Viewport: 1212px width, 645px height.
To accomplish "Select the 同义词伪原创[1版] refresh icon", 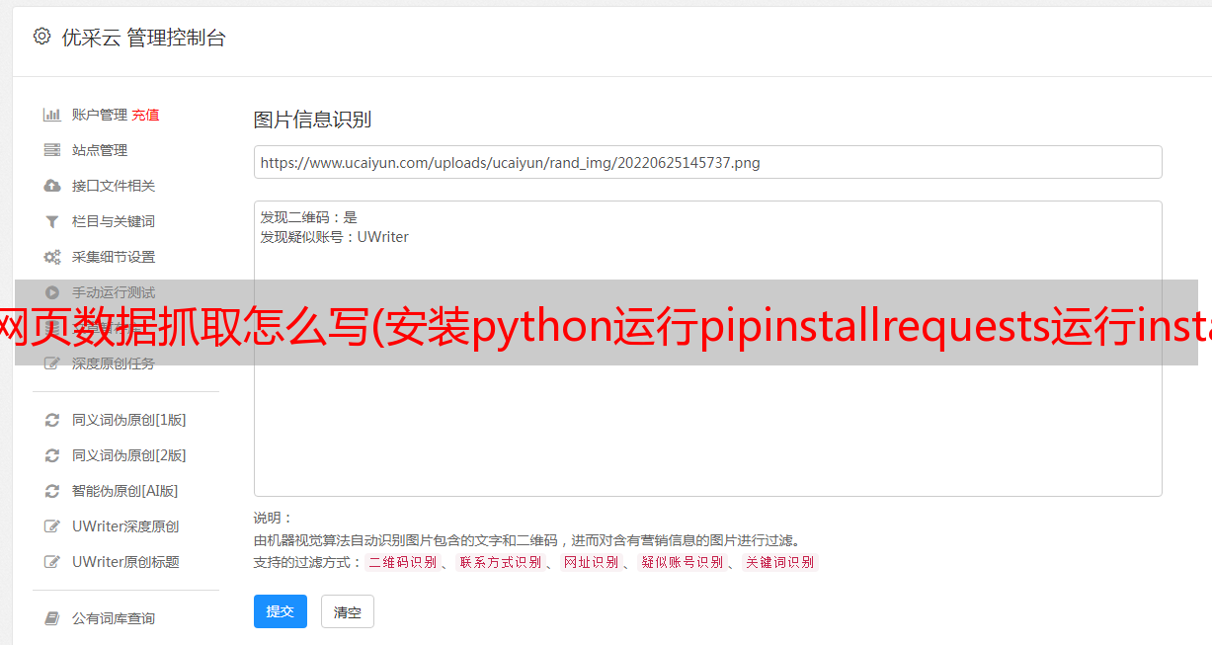I will coord(52,420).
